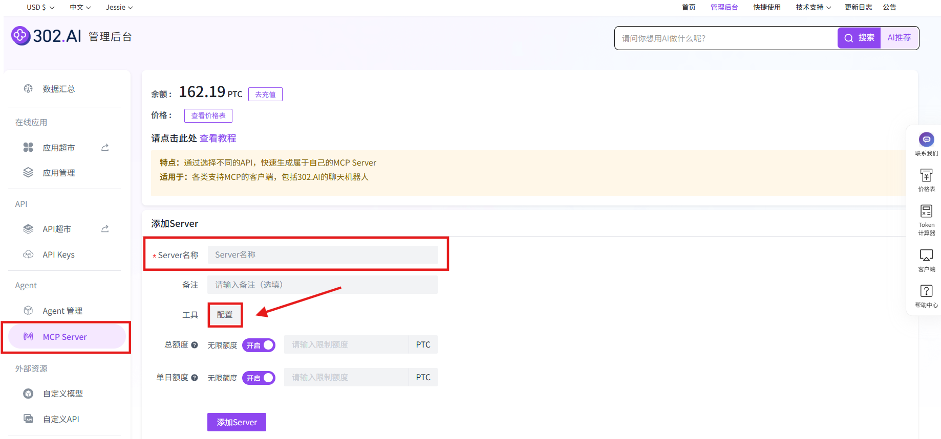Open the Token 计算器 icon
The width and height of the screenshot is (941, 439).
tap(927, 211)
